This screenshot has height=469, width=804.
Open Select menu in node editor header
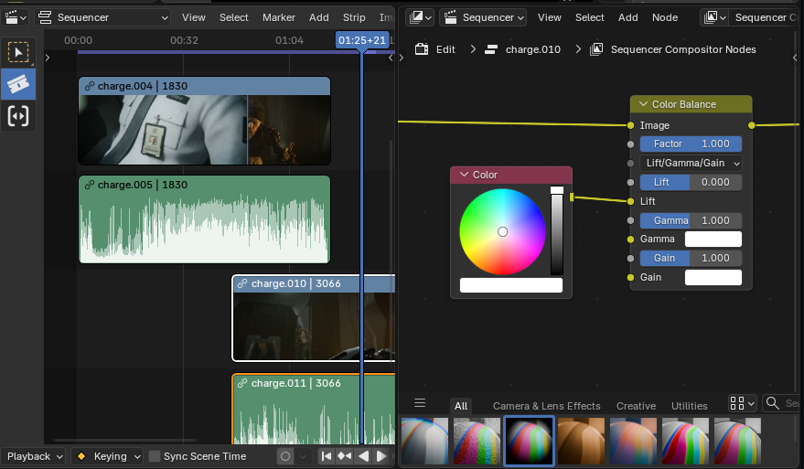[589, 17]
